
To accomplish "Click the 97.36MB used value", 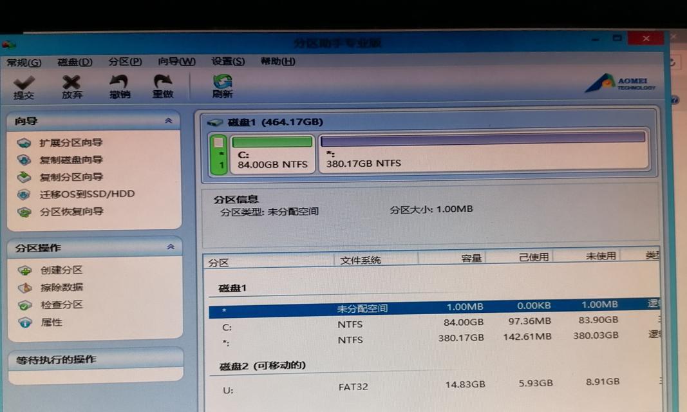I will [x=529, y=321].
